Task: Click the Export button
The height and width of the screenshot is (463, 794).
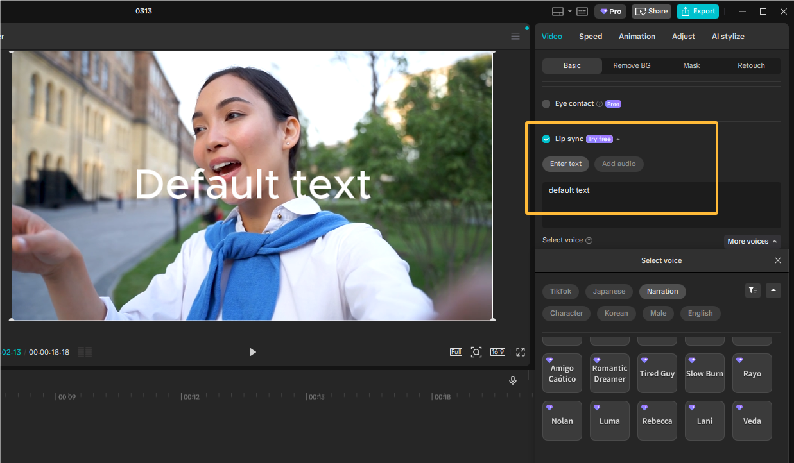Action: pos(698,12)
